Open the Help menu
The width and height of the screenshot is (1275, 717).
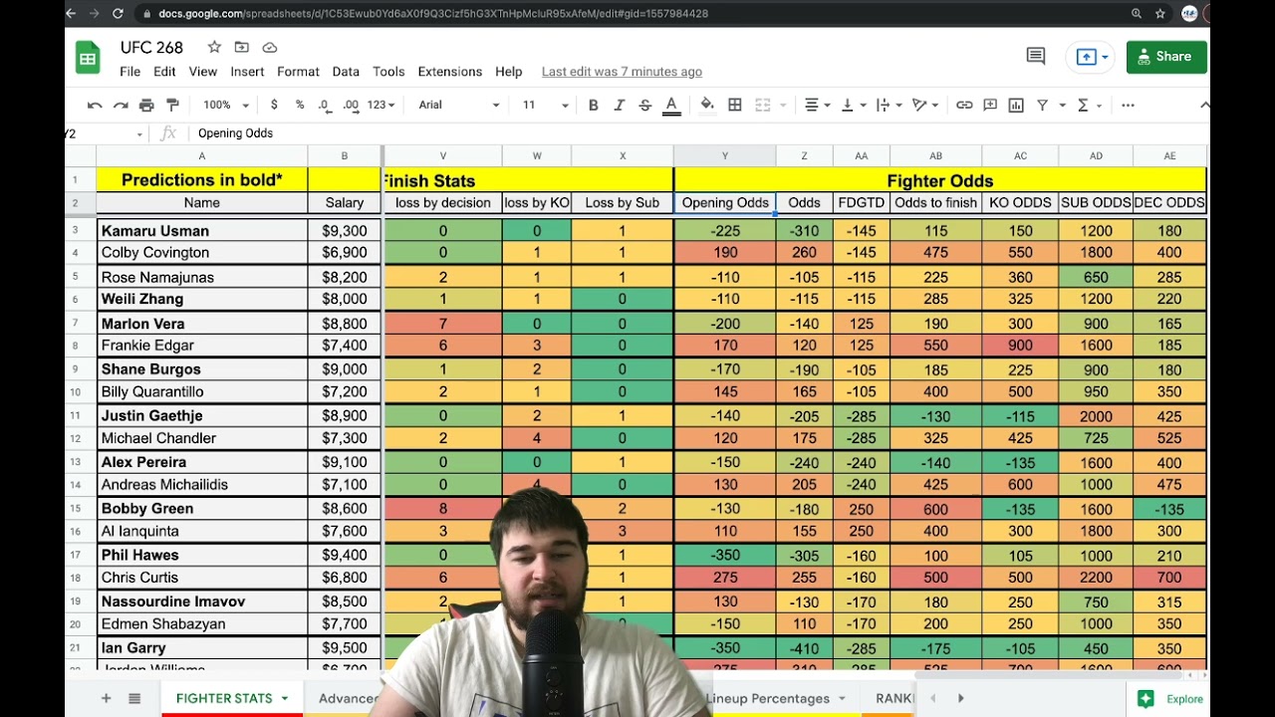(509, 72)
